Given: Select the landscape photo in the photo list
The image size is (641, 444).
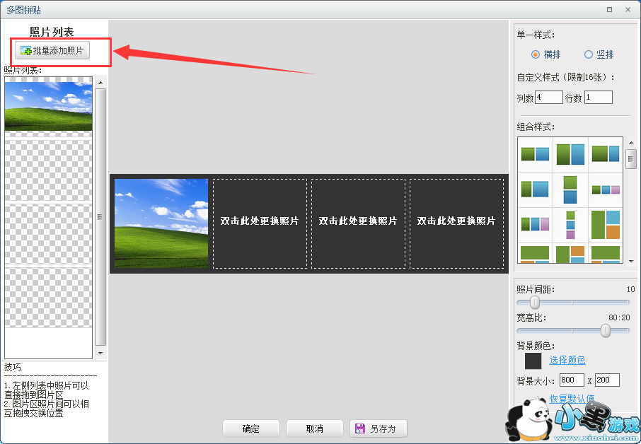Looking at the screenshot, I should (48, 106).
